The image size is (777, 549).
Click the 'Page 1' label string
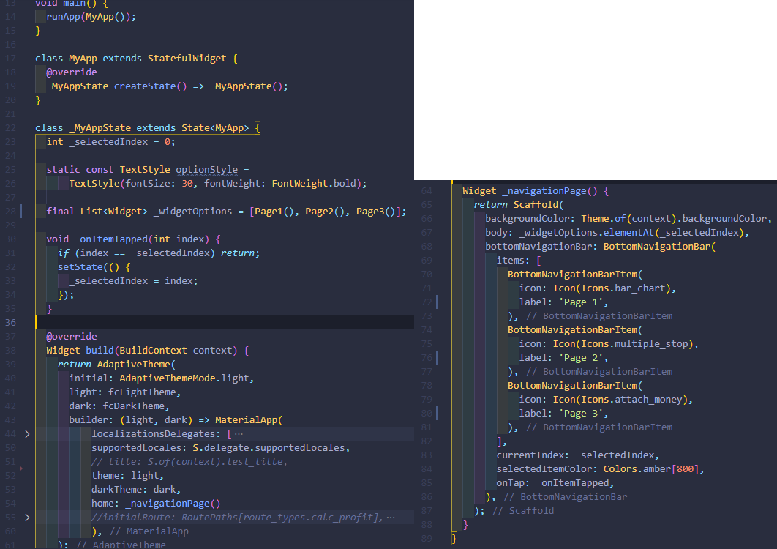tap(581, 302)
